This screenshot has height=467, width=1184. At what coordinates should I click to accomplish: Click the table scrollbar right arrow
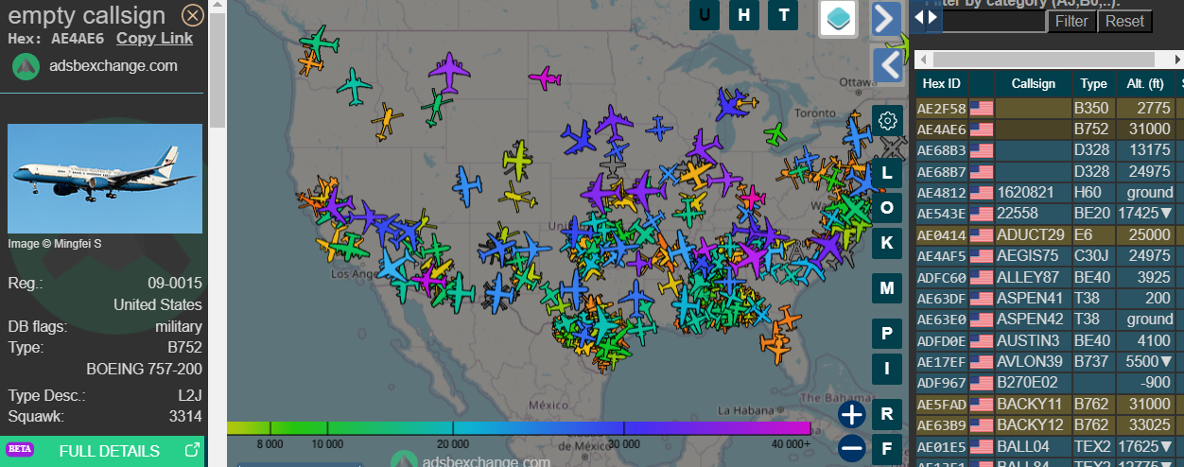pyautogui.click(x=1175, y=59)
